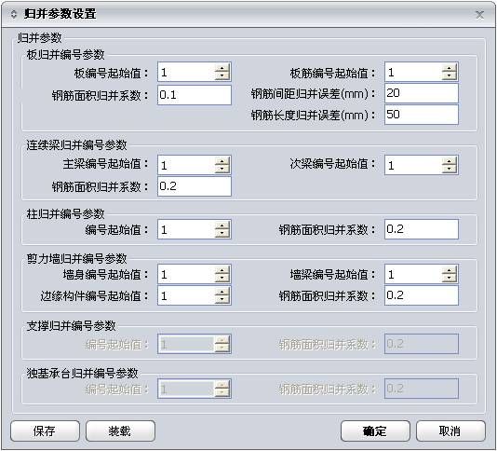Cancel dialog with 取消 button
497x451 pixels.
pos(450,430)
